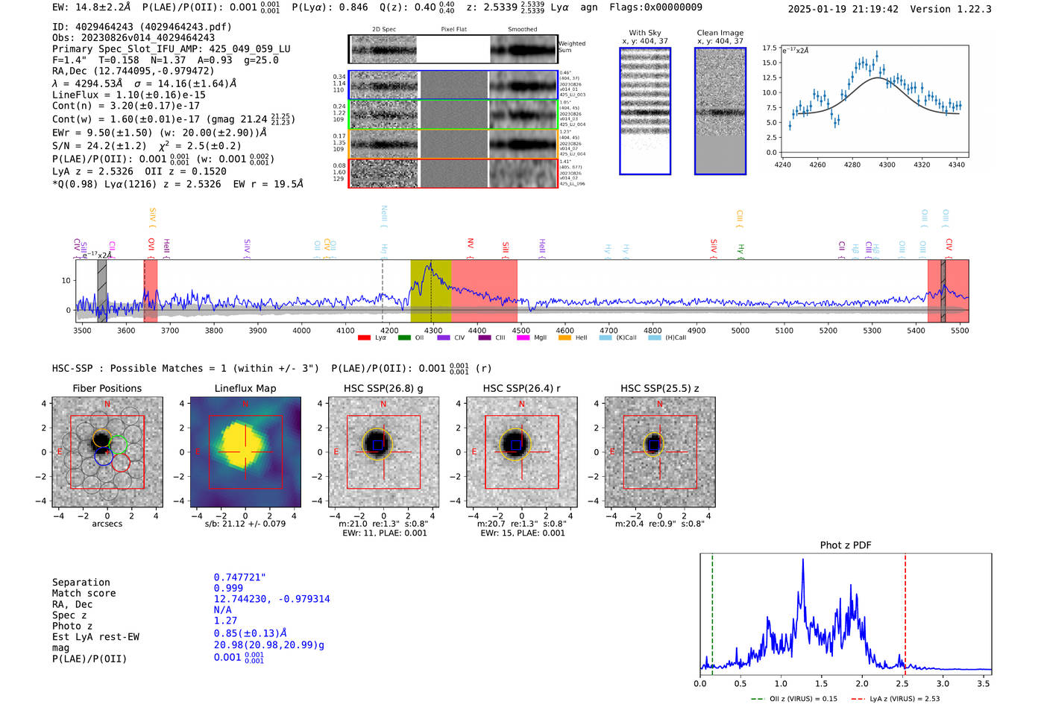
Task: Click the Lyα red legend swatch
Action: 364,338
